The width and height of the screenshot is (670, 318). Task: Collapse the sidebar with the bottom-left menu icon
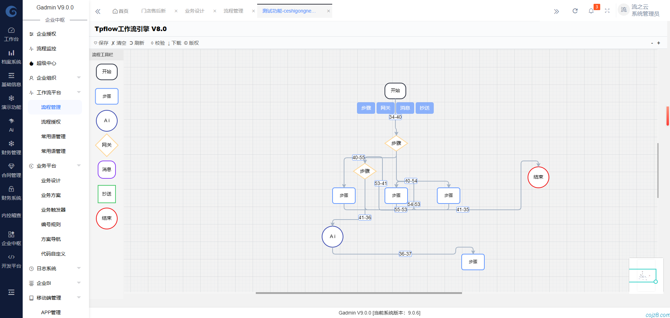11,292
